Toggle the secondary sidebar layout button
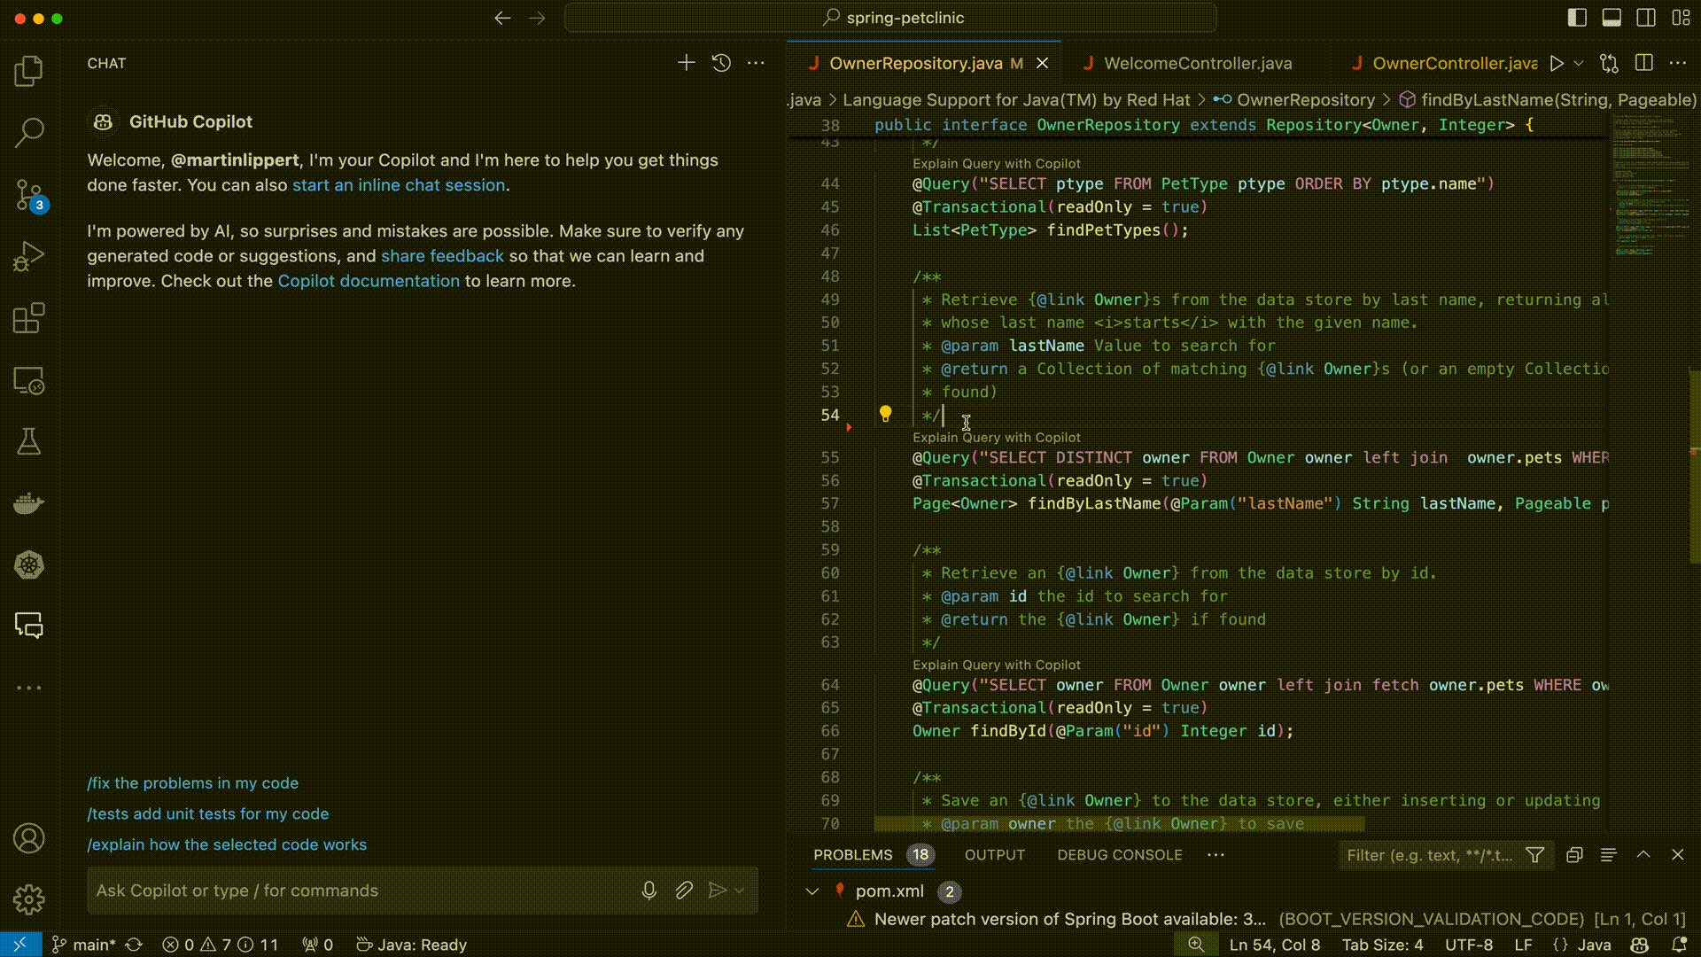1701x957 pixels. [1646, 18]
